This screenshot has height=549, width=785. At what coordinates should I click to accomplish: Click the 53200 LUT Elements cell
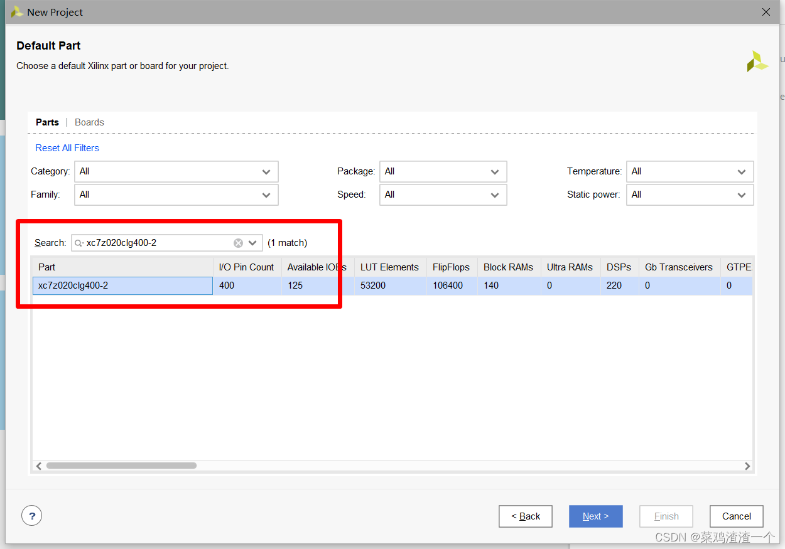[x=390, y=285]
